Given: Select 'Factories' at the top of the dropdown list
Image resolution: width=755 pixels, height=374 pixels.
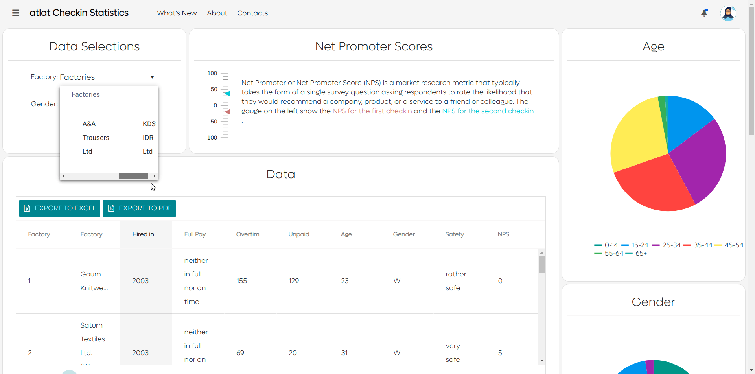Looking at the screenshot, I should [85, 94].
